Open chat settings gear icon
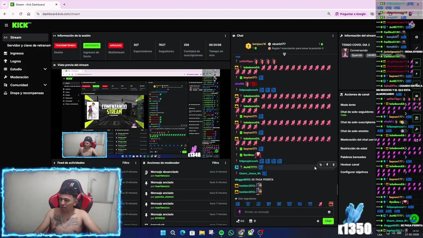 tap(318, 221)
